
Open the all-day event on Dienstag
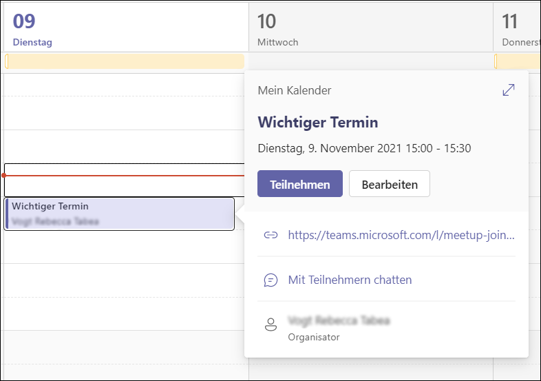(x=125, y=61)
